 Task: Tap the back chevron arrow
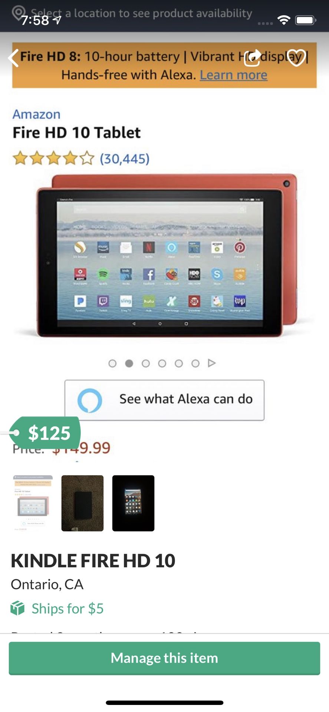coord(13,58)
